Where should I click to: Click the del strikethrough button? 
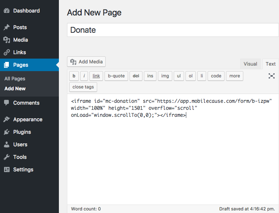[136, 76]
